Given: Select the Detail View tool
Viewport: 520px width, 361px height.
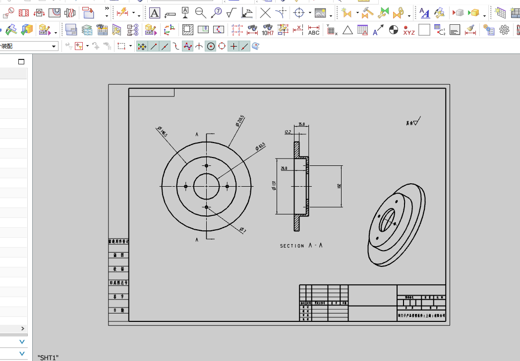Looking at the screenshot, I should (8, 13).
